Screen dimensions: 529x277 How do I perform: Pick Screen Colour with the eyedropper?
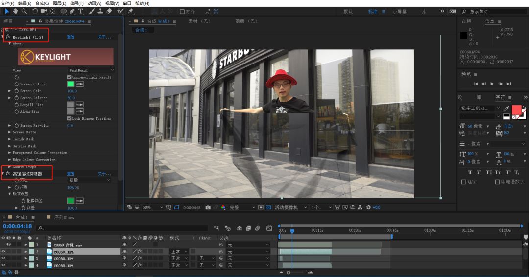click(80, 84)
